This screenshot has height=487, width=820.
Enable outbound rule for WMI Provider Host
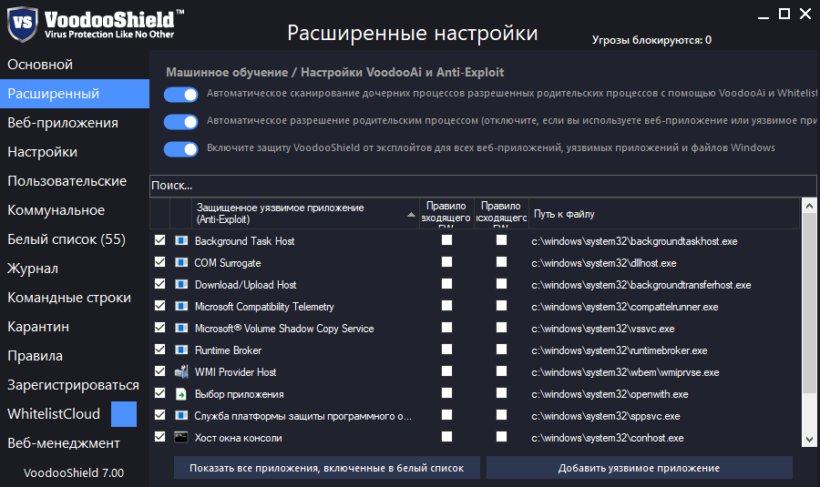(x=501, y=370)
